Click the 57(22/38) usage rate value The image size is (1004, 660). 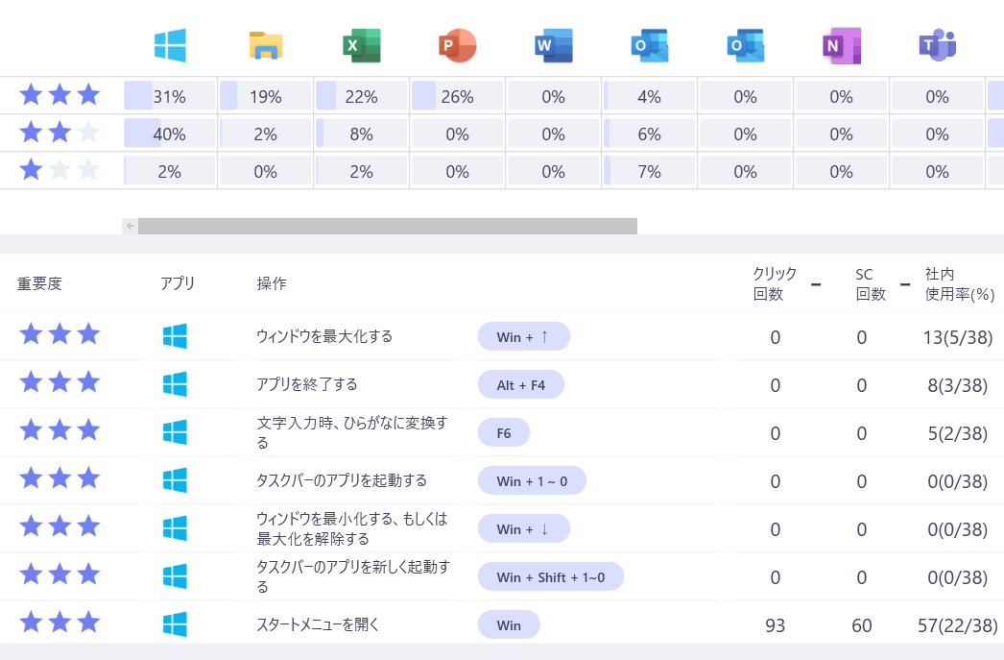tap(958, 625)
